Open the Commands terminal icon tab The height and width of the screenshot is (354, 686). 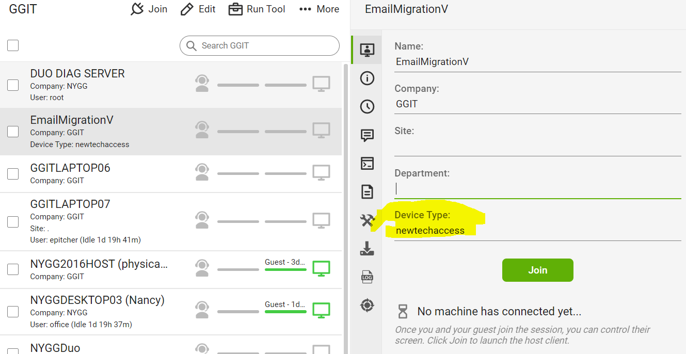point(367,164)
